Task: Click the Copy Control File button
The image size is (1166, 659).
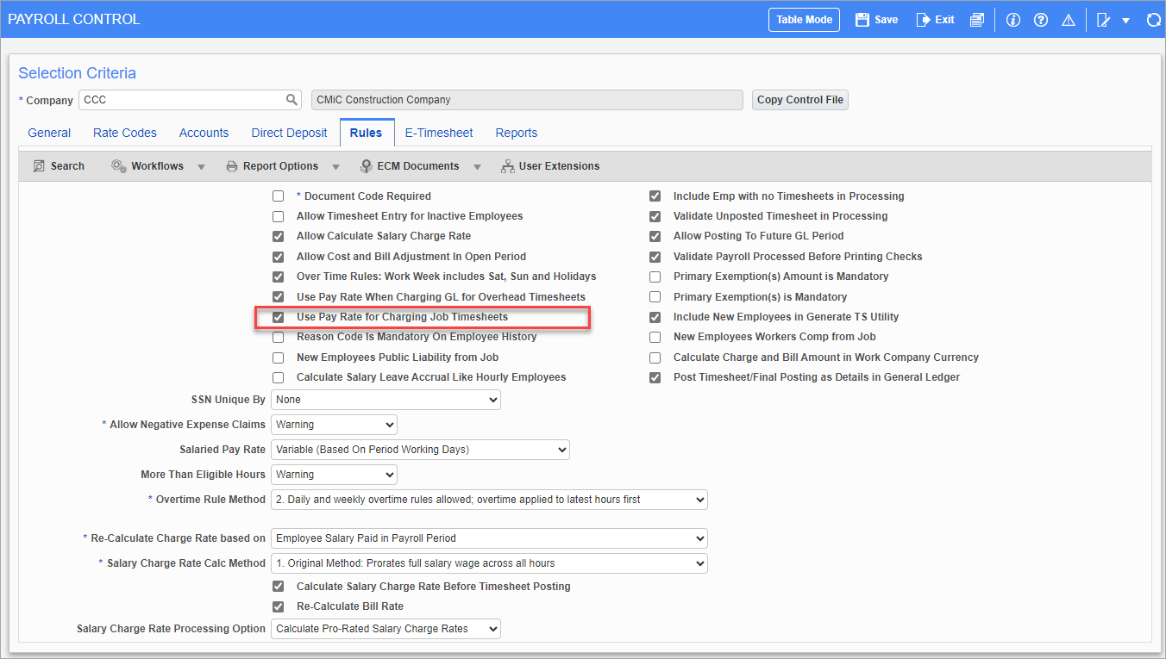Action: point(799,100)
